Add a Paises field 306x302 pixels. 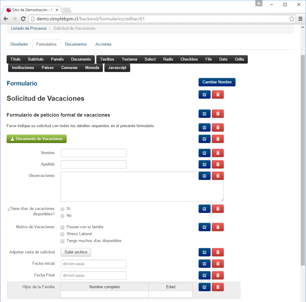[48, 68]
